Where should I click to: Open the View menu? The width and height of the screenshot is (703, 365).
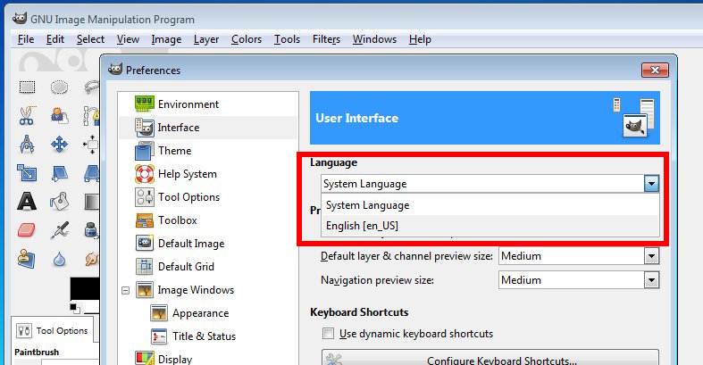(x=129, y=39)
